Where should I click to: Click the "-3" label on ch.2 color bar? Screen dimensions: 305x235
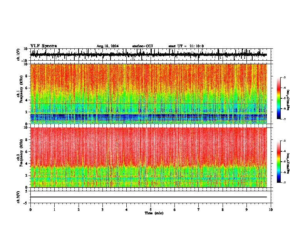click(284, 141)
